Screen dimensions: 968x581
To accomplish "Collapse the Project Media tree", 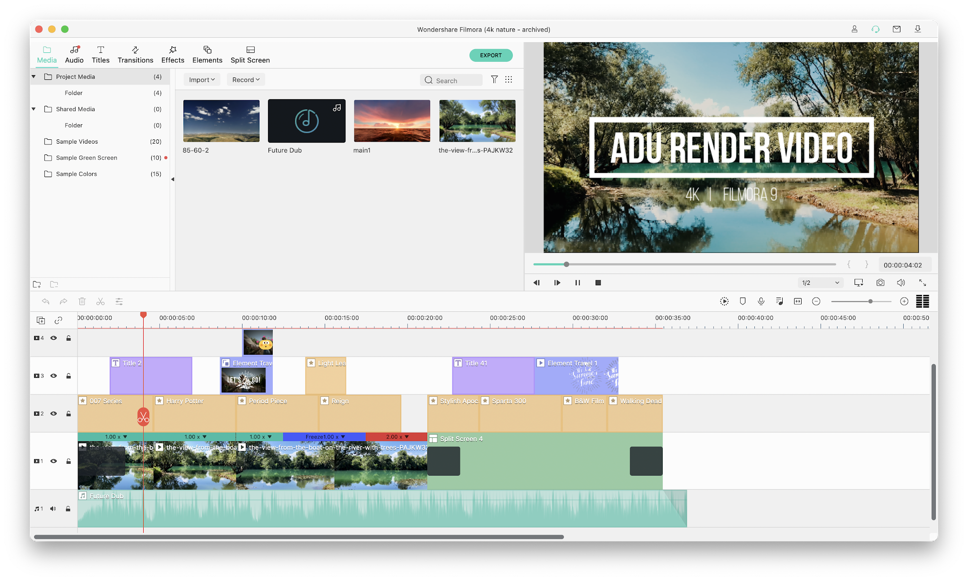I will click(34, 77).
